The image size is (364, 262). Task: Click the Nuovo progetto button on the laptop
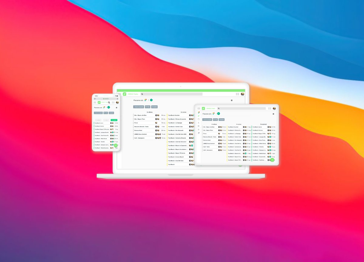pyautogui.click(x=139, y=107)
